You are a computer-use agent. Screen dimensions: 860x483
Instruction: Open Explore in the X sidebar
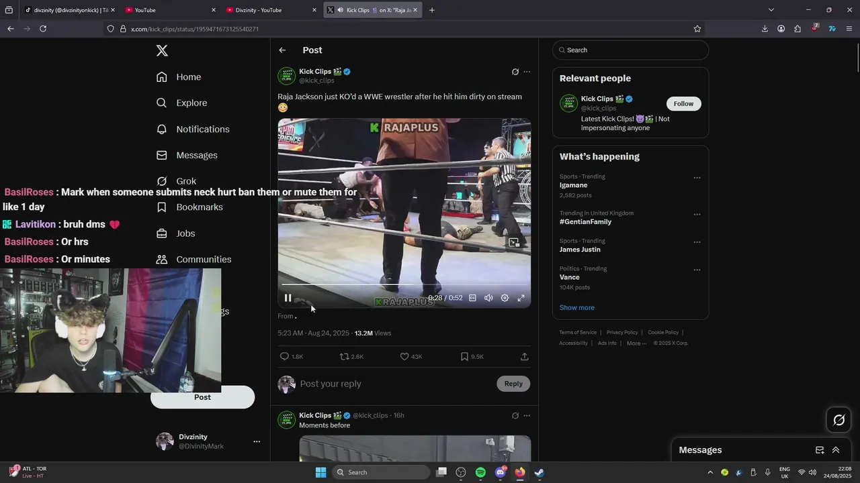click(x=181, y=103)
